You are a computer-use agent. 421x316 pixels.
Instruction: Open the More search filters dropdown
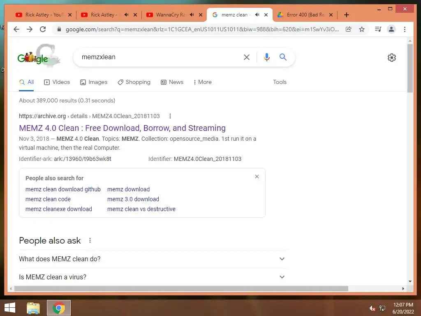(x=202, y=82)
